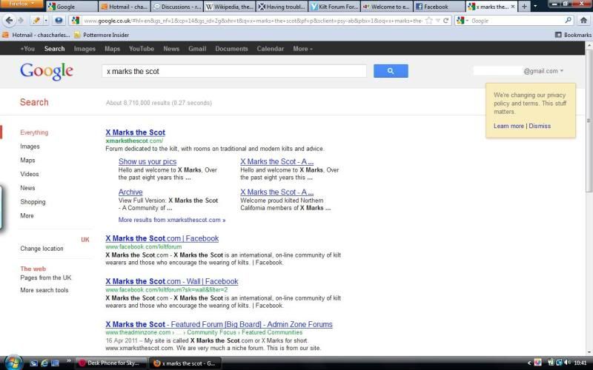
Task: Open the Featured Forum Admin Zone result
Action: point(219,324)
